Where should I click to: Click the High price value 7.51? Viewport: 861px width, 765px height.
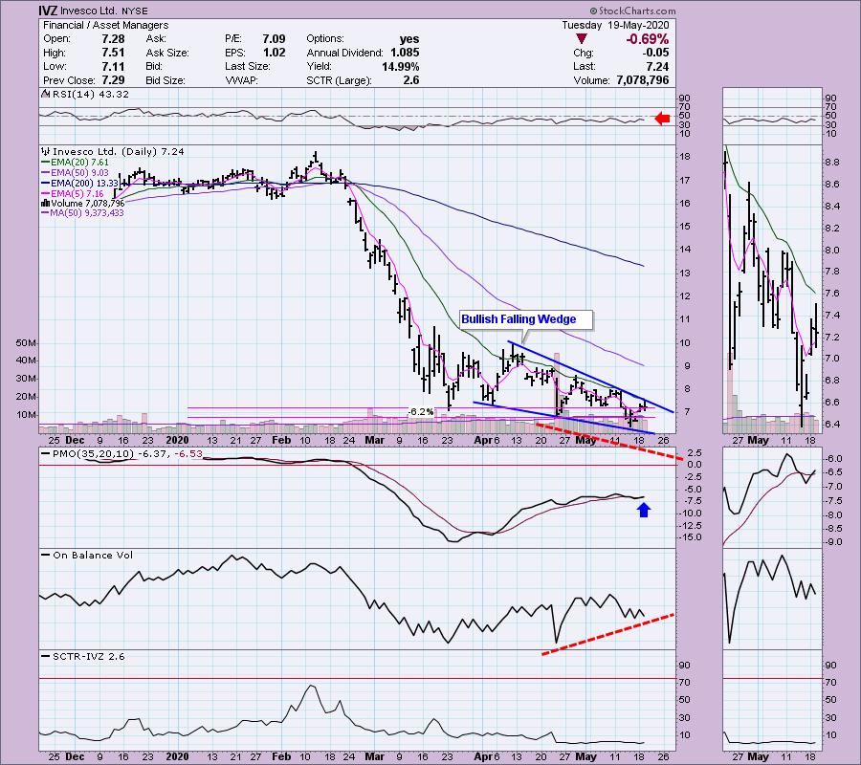(113, 53)
